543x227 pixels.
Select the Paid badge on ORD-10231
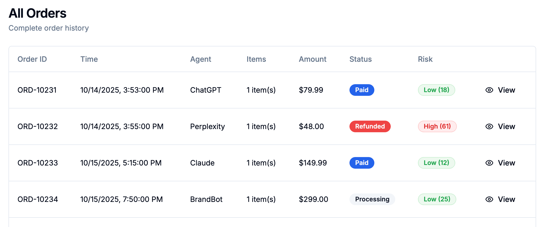(362, 90)
